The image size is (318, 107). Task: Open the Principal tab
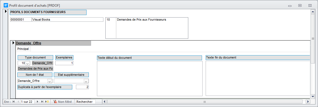23,49
